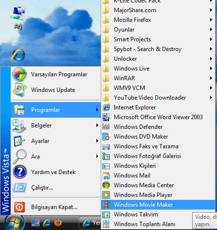Screen dimensions: 217x230
Task: Expand the Windows Live submenu arrow
Action: [211, 68]
